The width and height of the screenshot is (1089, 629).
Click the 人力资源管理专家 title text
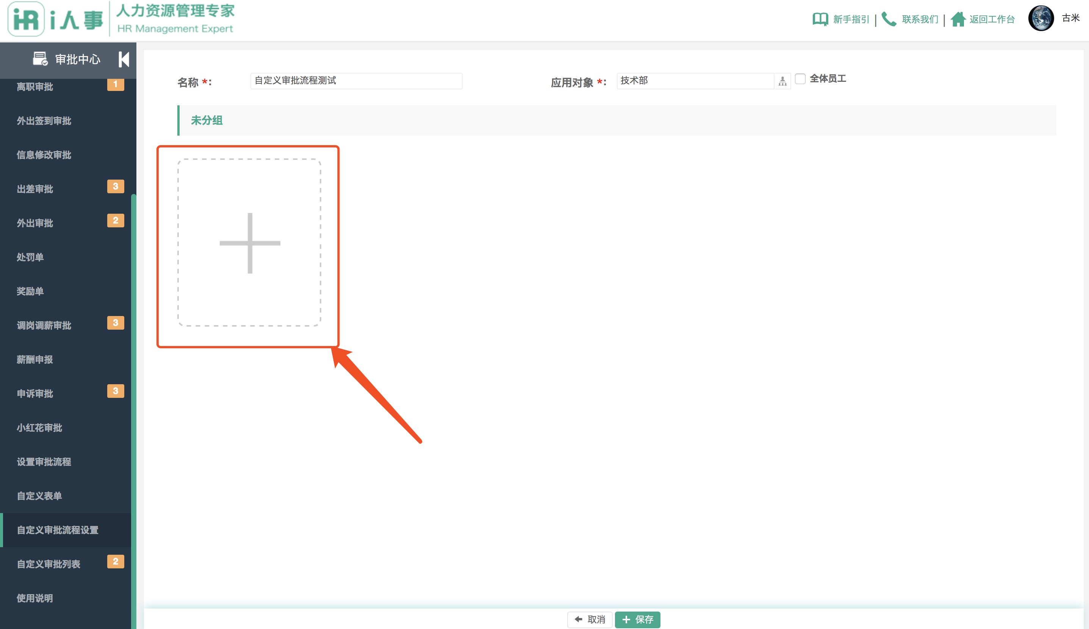175,10
